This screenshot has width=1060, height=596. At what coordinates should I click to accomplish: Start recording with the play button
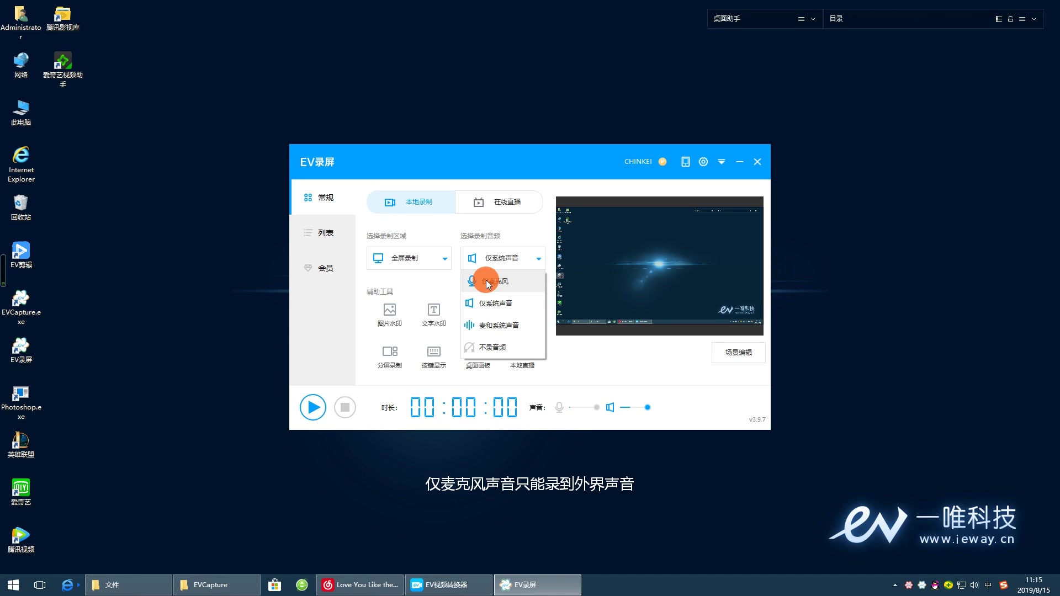point(312,407)
